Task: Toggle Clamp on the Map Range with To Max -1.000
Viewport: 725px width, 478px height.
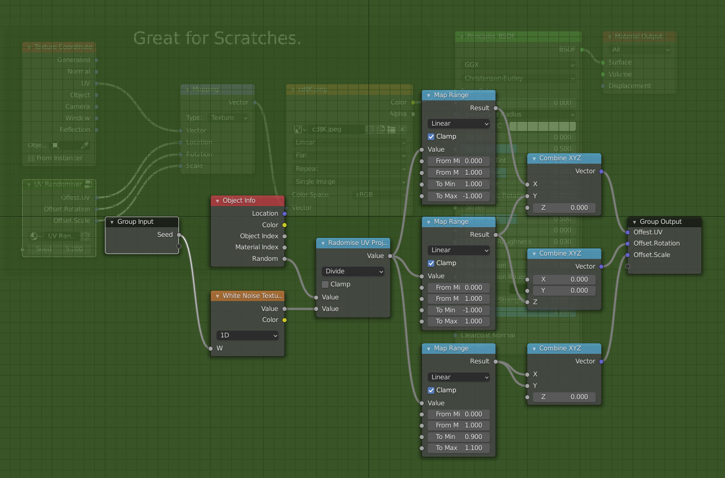Action: (x=431, y=137)
